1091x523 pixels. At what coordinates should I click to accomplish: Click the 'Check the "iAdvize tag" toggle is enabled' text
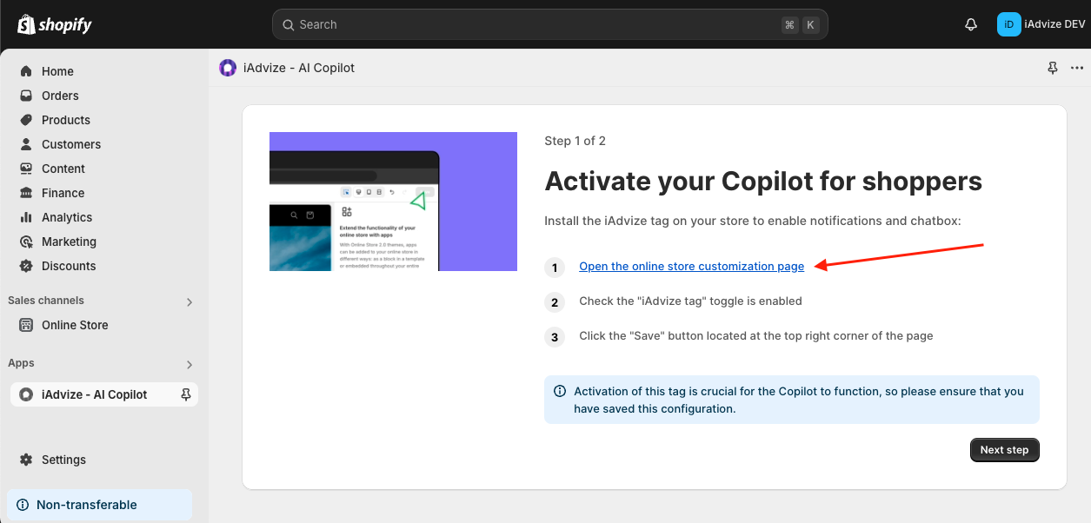coord(690,301)
